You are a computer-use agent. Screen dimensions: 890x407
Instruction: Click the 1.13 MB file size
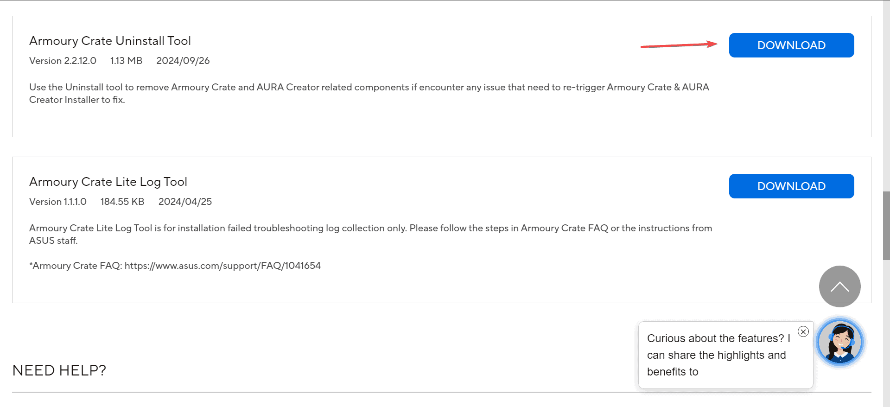126,61
